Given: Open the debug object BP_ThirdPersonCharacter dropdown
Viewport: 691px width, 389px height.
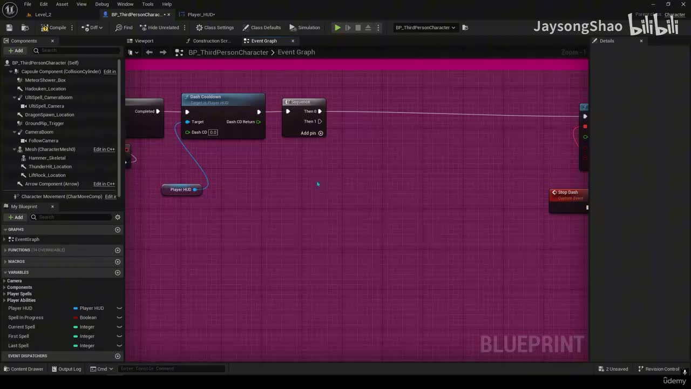Looking at the screenshot, I should [x=425, y=28].
